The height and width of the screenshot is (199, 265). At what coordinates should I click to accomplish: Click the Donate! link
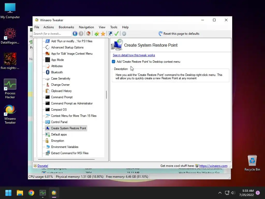coord(43,166)
